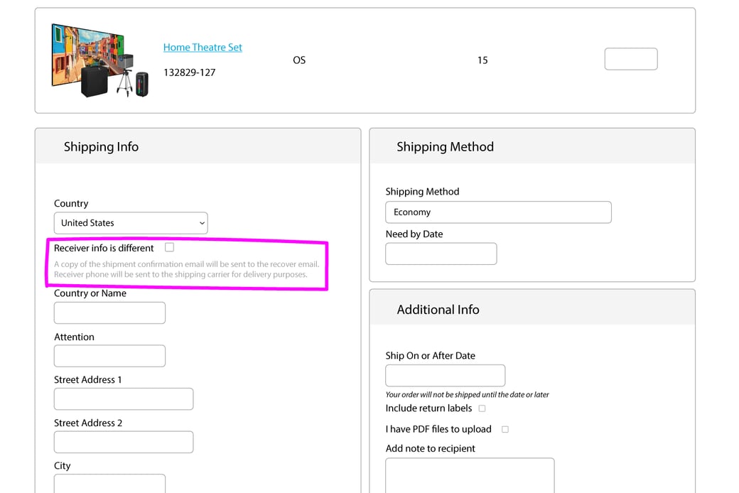Click the City input field

(x=110, y=484)
